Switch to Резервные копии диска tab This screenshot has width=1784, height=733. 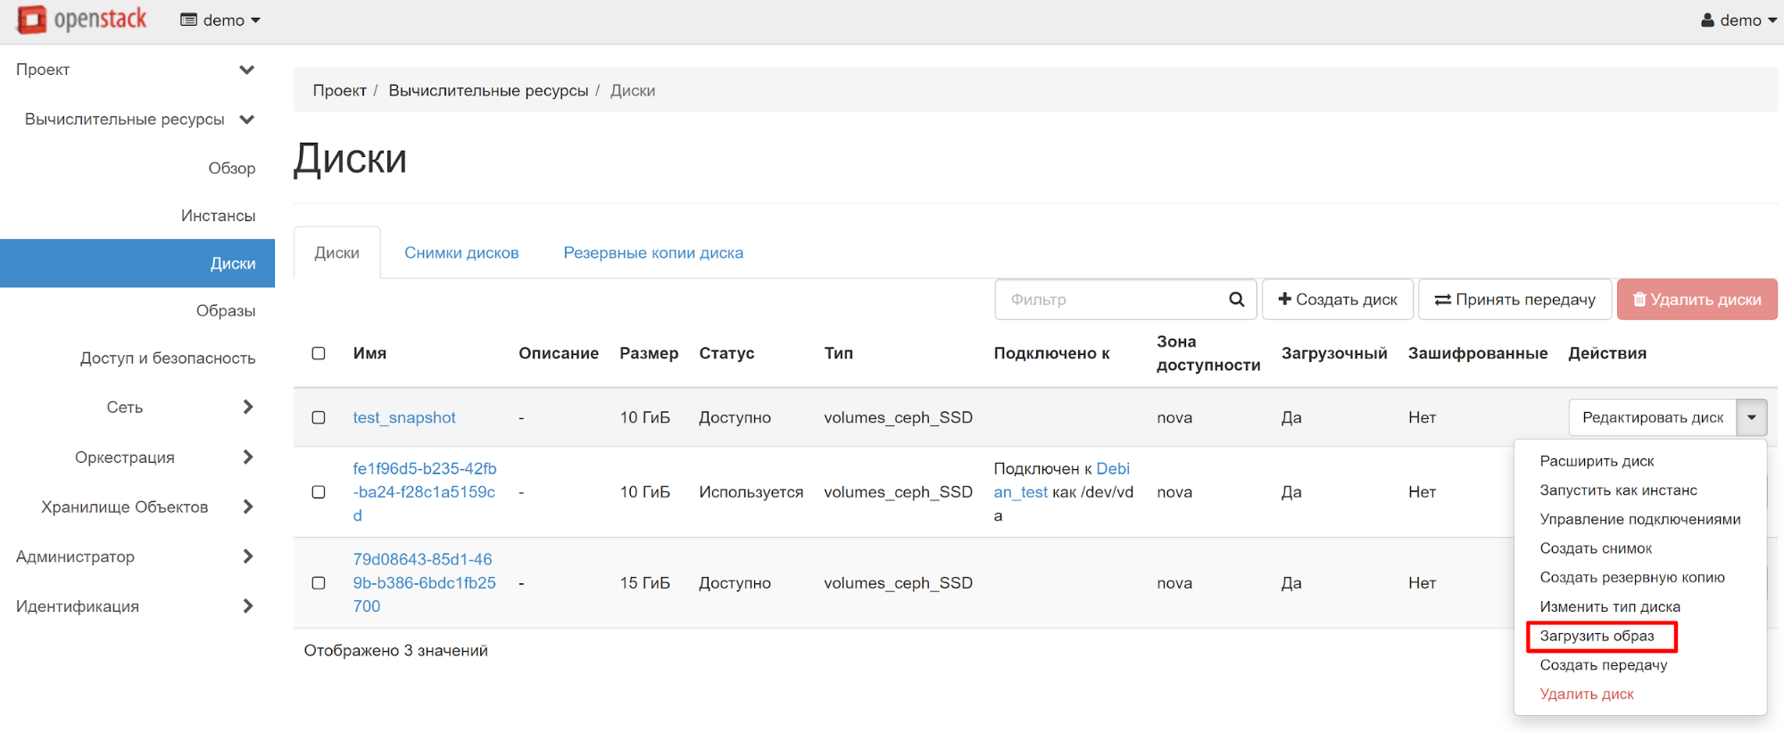click(x=653, y=253)
